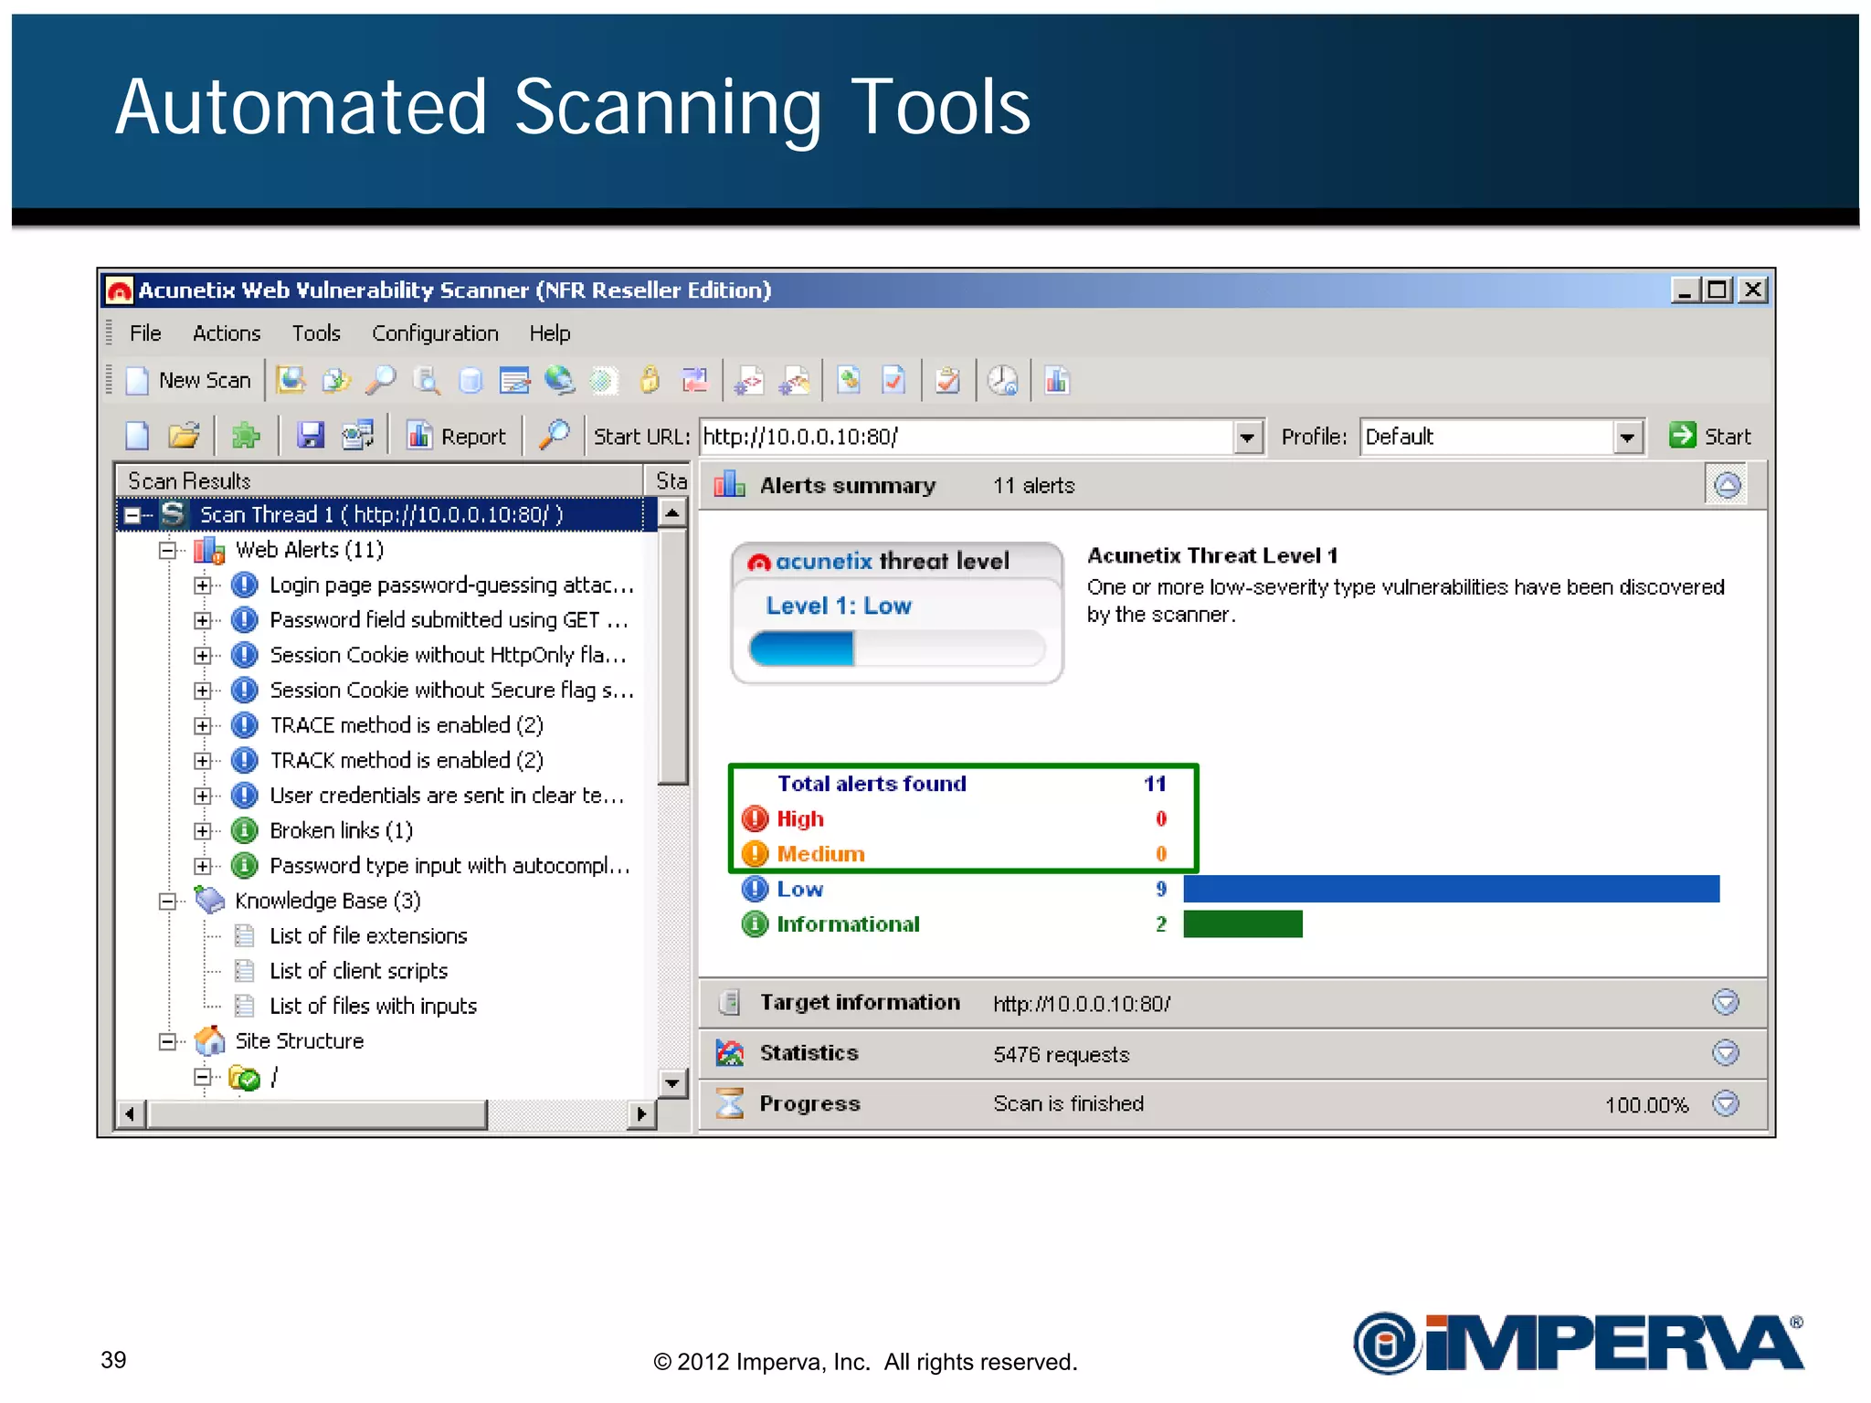The image size is (1871, 1403).
Task: Expand the Progress panel arrow
Action: (1725, 1103)
